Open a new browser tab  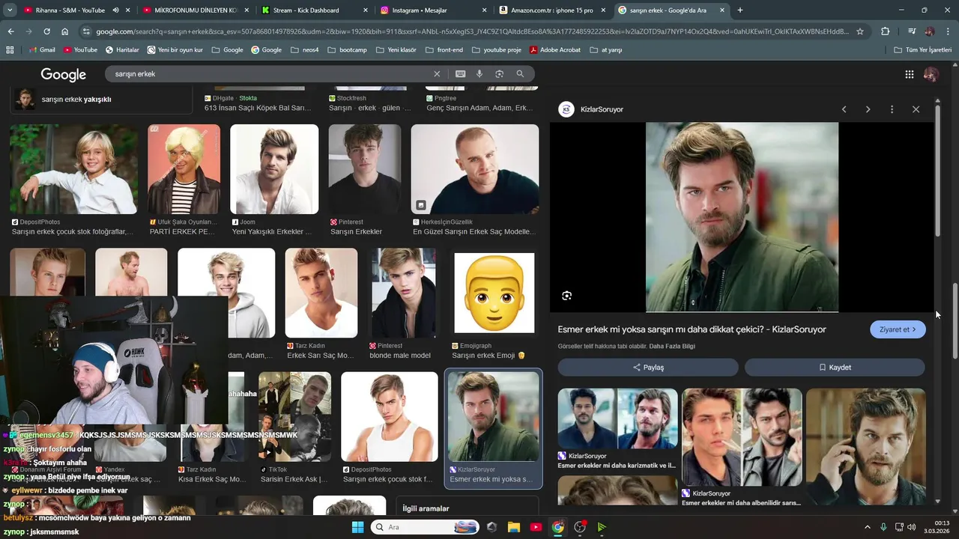740,10
